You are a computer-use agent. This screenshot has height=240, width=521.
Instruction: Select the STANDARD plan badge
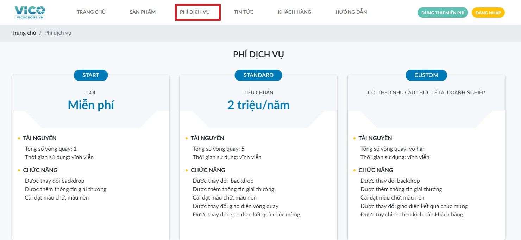(258, 75)
